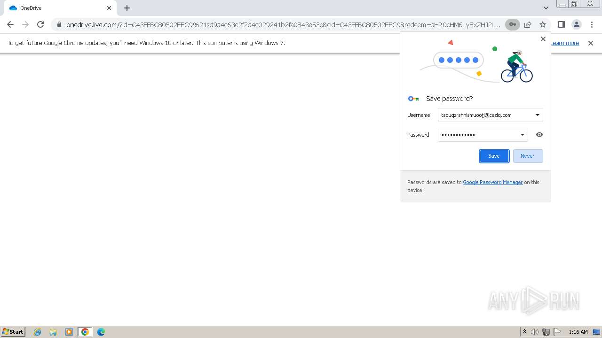This screenshot has height=338, width=602.
Task: Open Chrome three-dot menu
Action: (591, 24)
